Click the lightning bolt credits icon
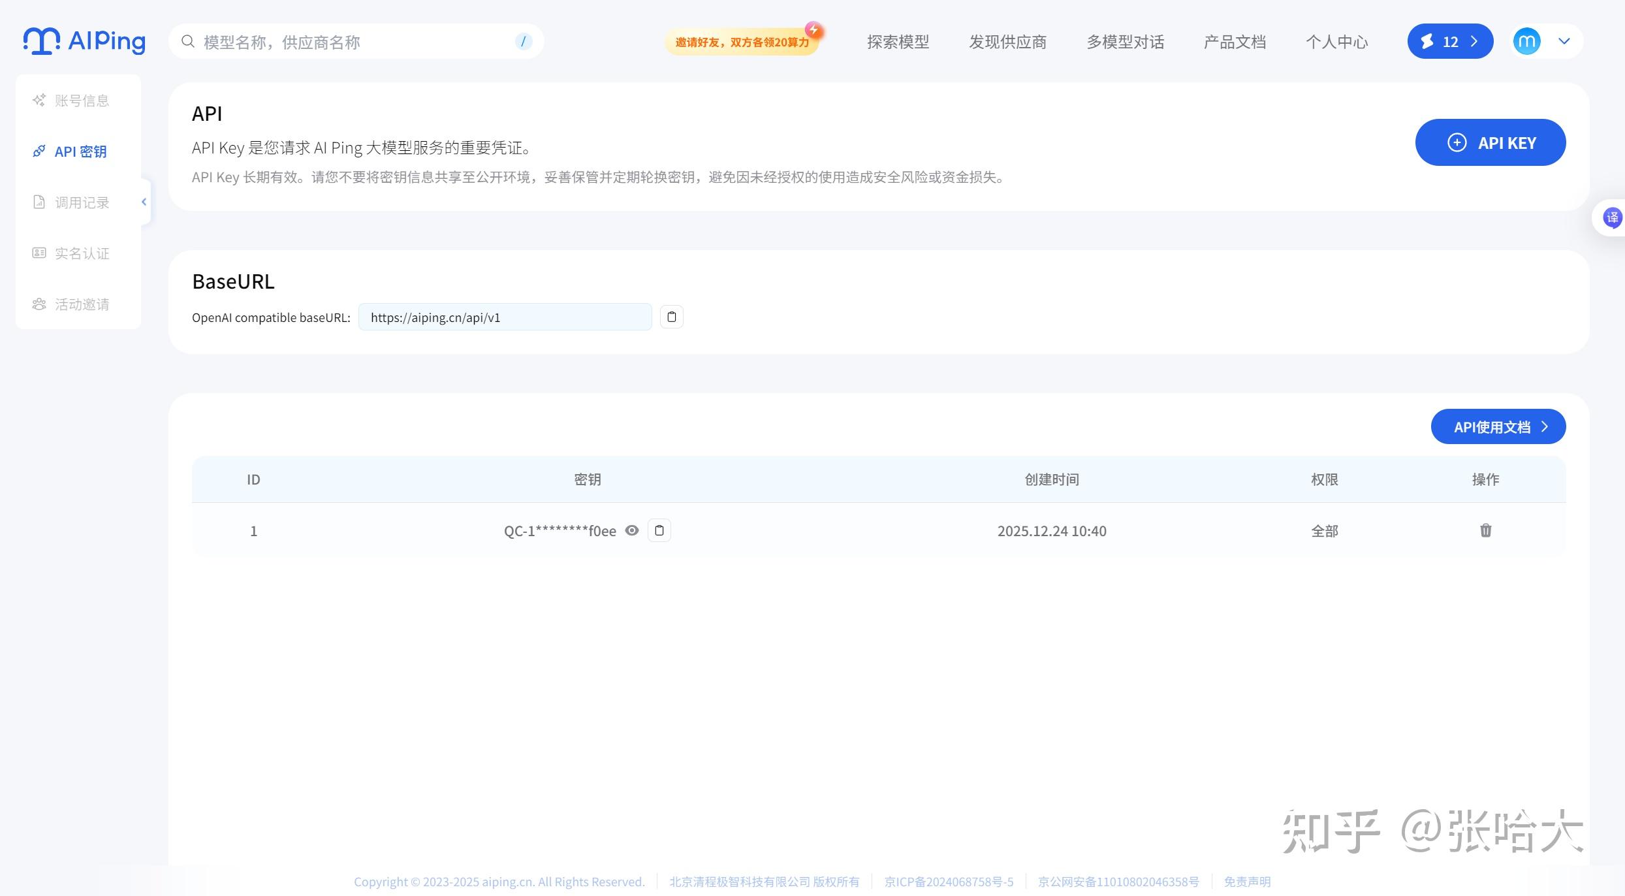This screenshot has width=1625, height=896. coord(1428,41)
